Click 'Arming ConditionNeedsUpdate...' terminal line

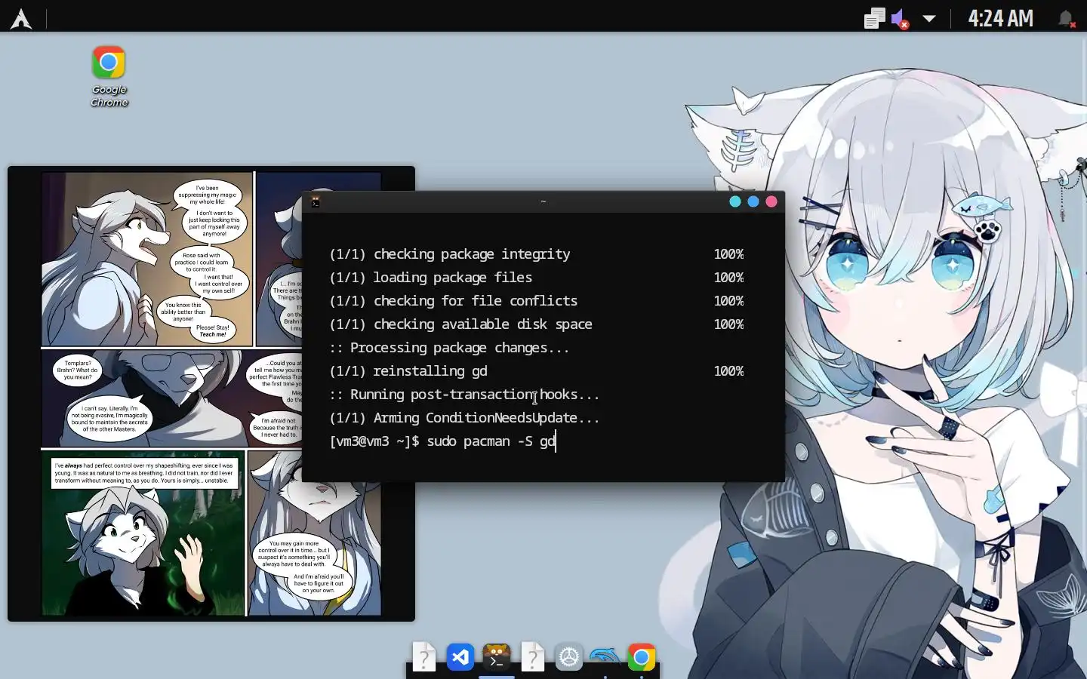point(487,418)
